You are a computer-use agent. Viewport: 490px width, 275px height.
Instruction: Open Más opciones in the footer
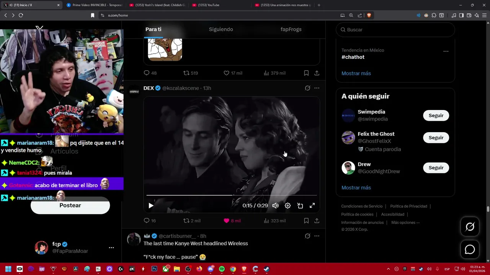pos(405,223)
